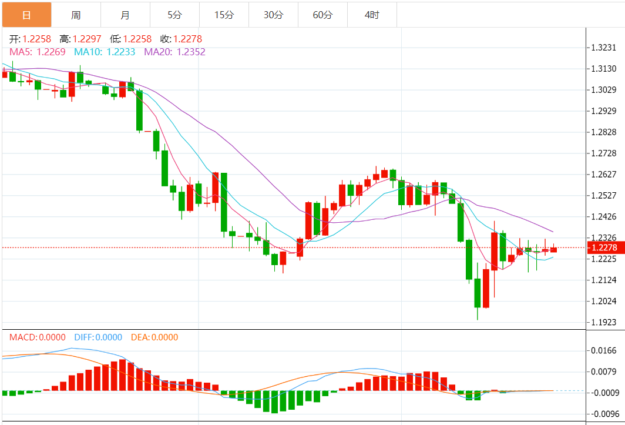The width and height of the screenshot is (625, 425).
Task: Open the 30分 timeframe tab
Action: pos(274,15)
